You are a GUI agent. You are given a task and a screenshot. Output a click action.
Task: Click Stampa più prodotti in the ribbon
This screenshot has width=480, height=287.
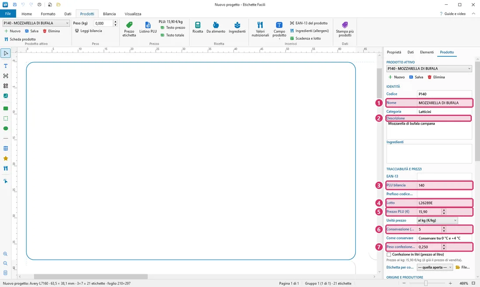[x=345, y=29]
